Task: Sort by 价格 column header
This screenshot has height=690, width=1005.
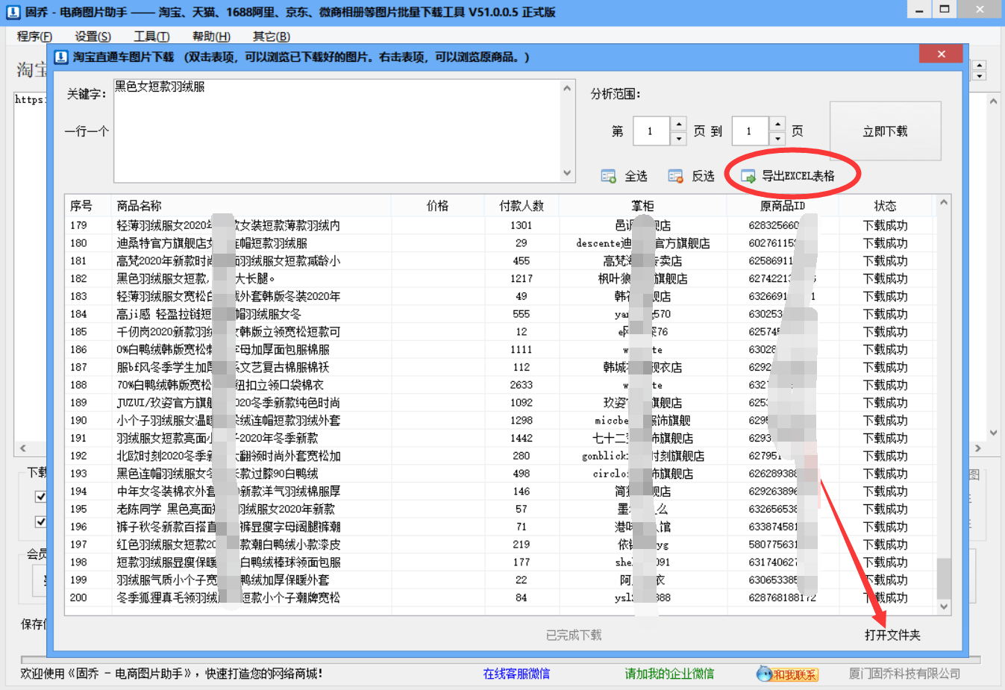Action: 437,206
